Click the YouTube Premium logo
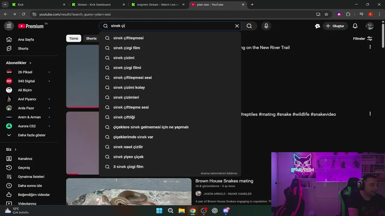This screenshot has width=385, height=216. pos(31,26)
